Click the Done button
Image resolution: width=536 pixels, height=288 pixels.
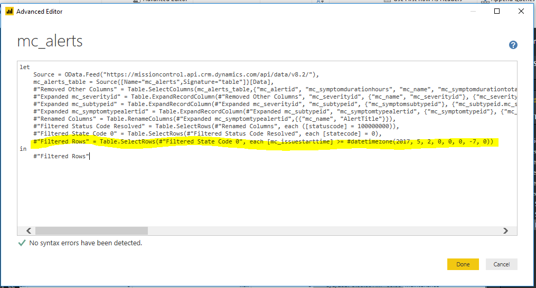(463, 264)
